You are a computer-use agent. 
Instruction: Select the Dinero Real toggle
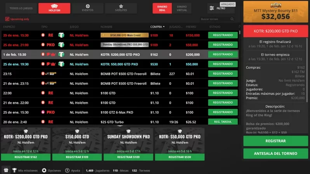[x=162, y=8]
